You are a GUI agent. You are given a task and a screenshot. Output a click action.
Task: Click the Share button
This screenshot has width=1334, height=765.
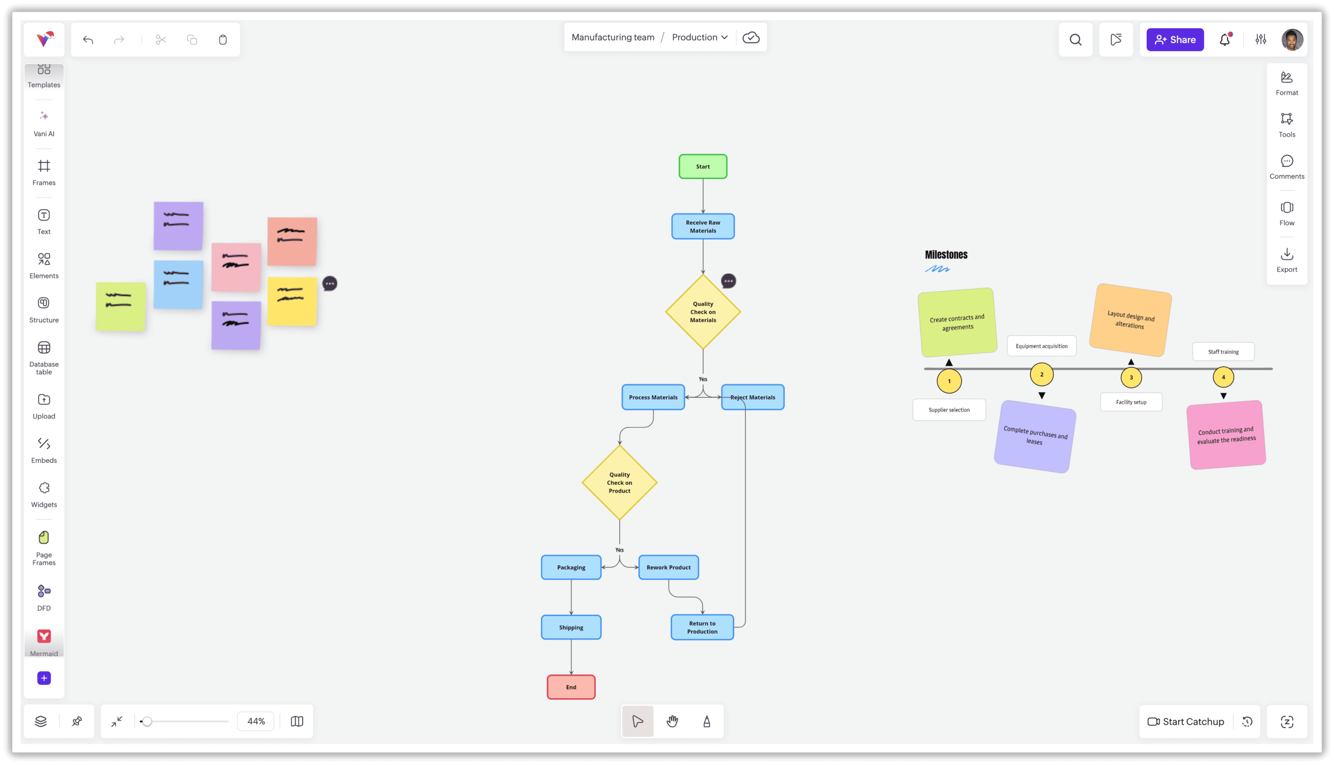coord(1174,39)
